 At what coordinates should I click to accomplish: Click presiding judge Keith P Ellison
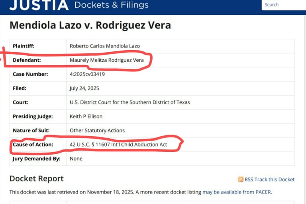86,116
